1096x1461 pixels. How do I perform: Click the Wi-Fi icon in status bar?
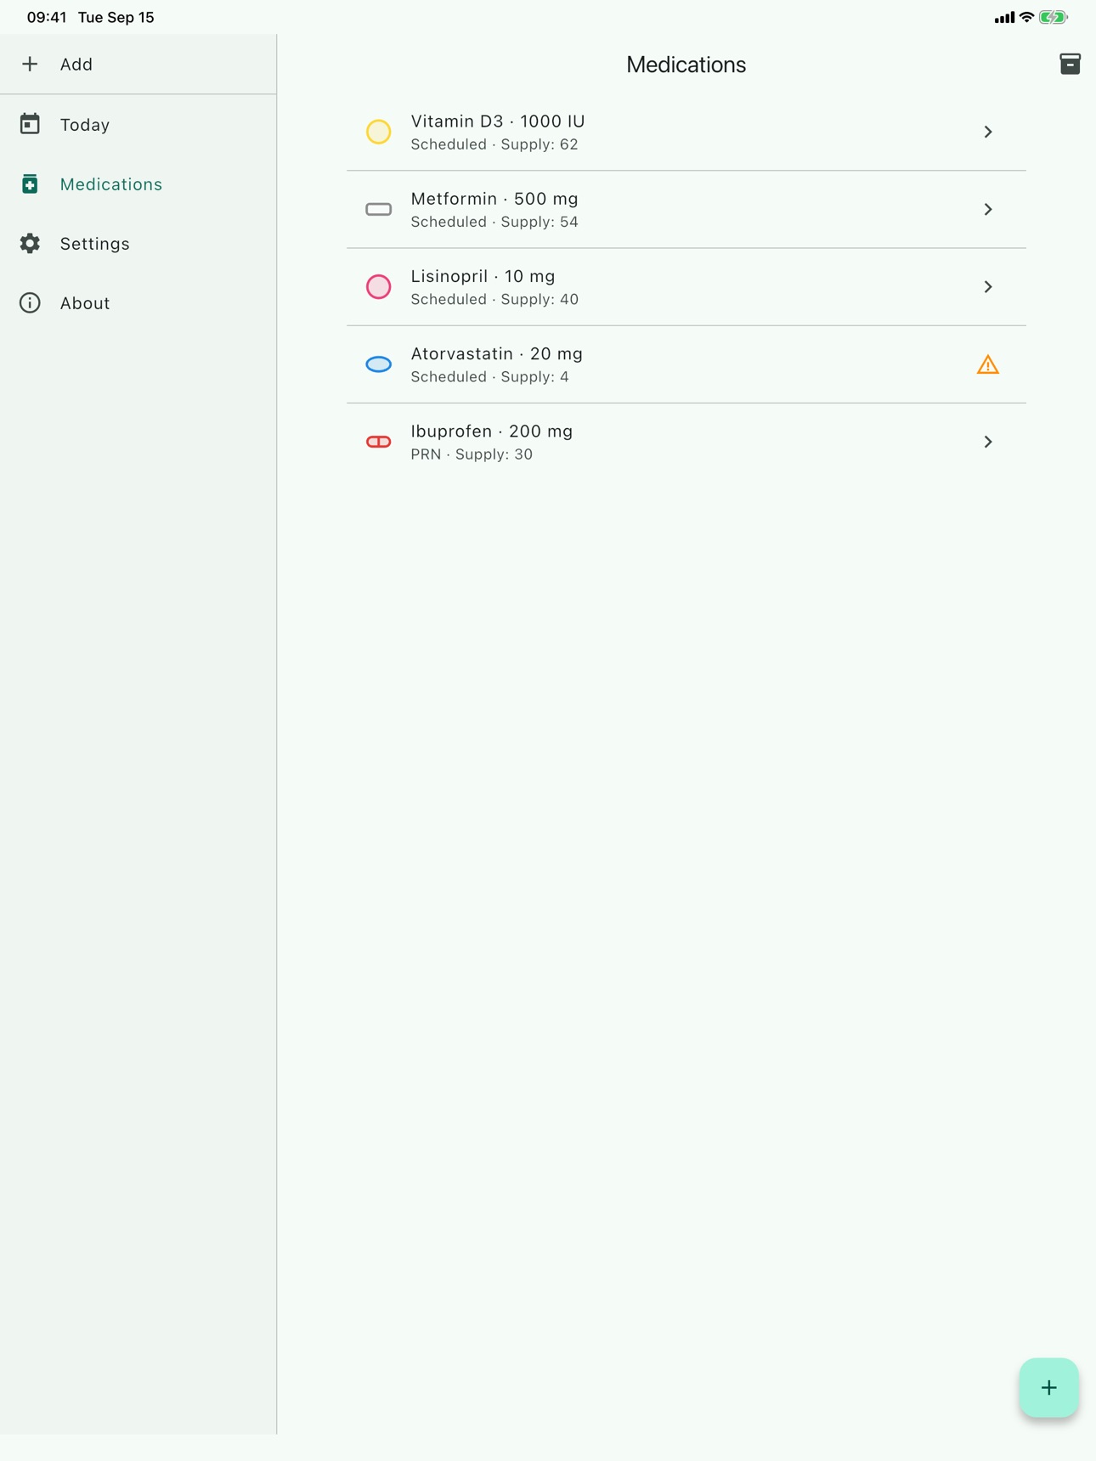point(1026,17)
